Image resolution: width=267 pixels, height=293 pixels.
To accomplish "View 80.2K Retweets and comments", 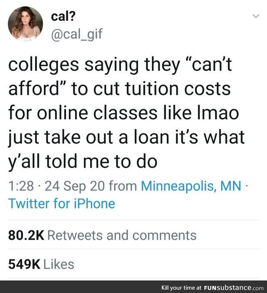I will click(x=102, y=235).
